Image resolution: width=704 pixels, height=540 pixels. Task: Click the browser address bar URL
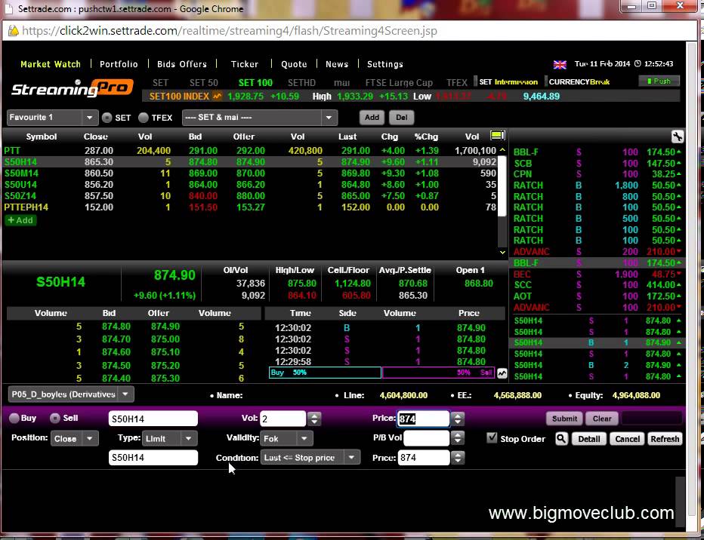[x=230, y=31]
